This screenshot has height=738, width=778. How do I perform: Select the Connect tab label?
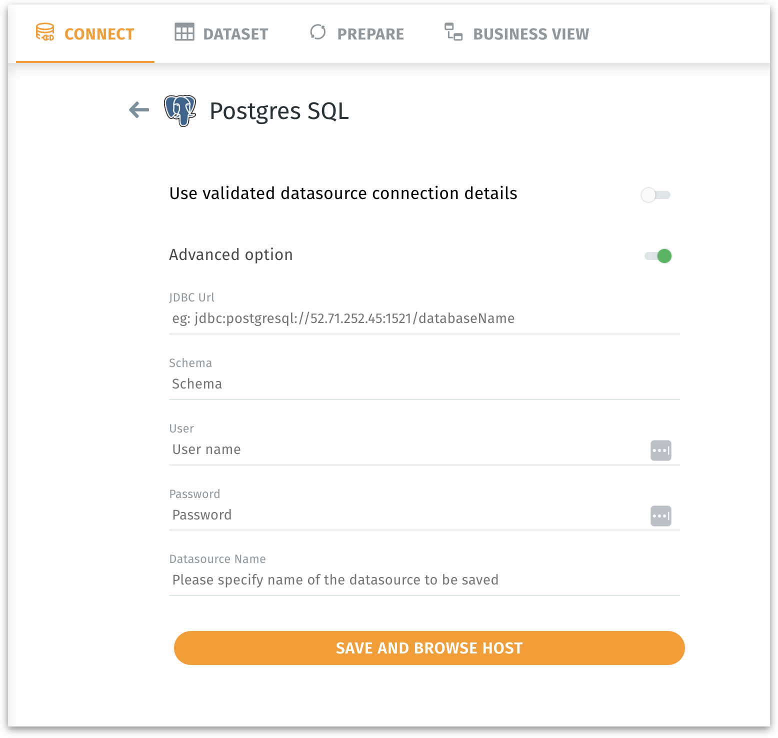[99, 34]
